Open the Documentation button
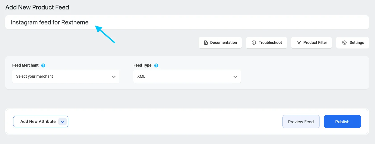 tap(220, 43)
